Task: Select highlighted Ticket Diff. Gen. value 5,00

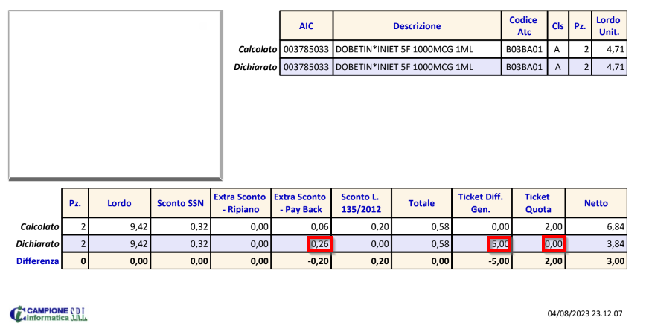Action: [499, 243]
